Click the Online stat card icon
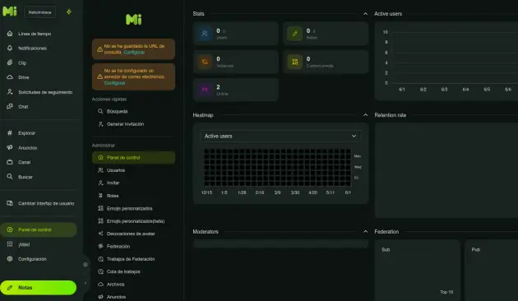The image size is (518, 301). tap(205, 90)
